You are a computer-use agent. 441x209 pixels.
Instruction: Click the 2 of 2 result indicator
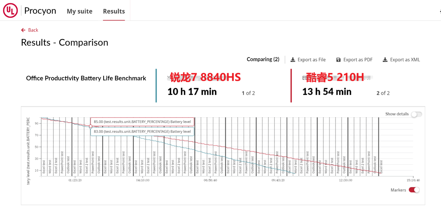click(383, 93)
